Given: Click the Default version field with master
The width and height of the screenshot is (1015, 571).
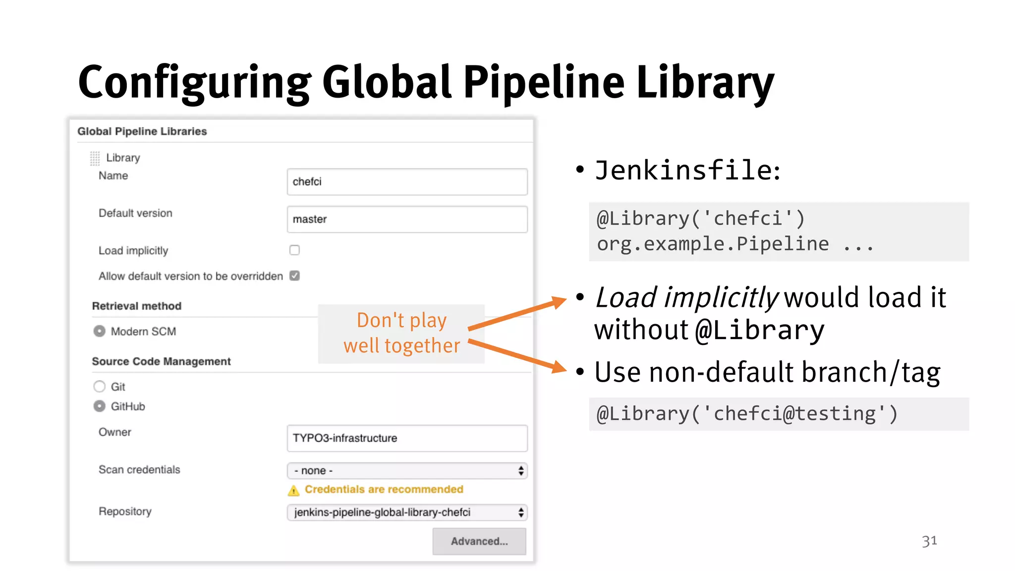Looking at the screenshot, I should point(407,219).
